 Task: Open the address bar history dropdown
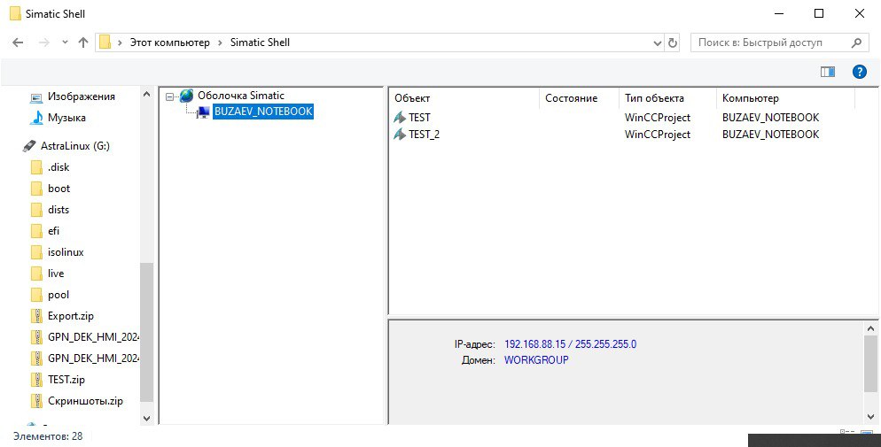658,43
